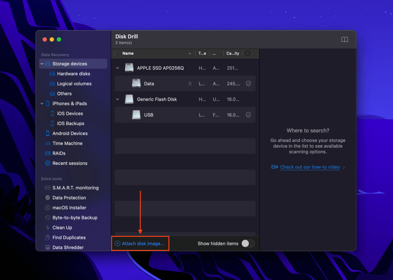Select Android Devices in sidebar
Viewport: 393px width, 280px height.
coord(70,133)
